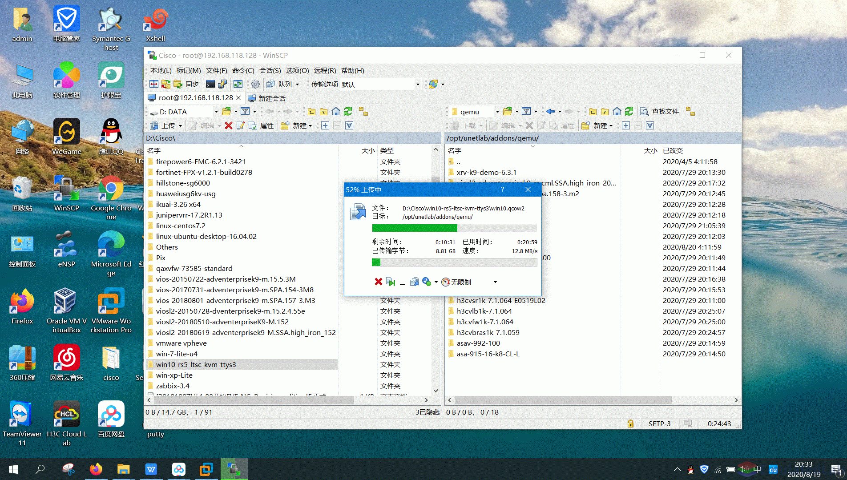This screenshot has width=847, height=480.
Task: Toggle the local directory tree icon
Action: [x=363, y=112]
